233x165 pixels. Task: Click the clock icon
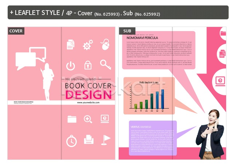pyautogui.click(x=71, y=140)
